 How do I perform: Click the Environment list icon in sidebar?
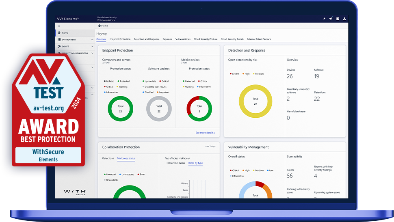(x=59, y=39)
